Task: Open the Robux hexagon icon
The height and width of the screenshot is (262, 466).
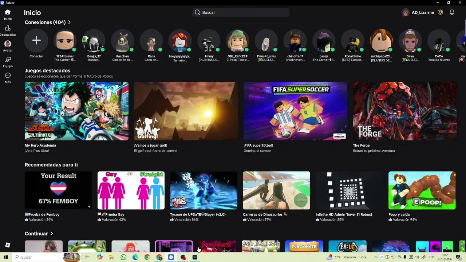Action: pos(441,12)
